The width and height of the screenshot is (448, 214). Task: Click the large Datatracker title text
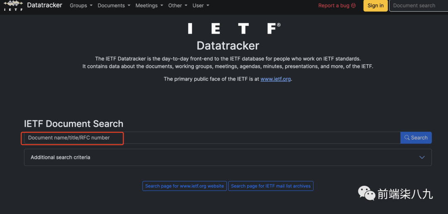(228, 46)
